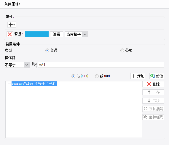Screen dimensions: 169x145
Task: Click the plus icon to add a property
Action: tap(12, 25)
